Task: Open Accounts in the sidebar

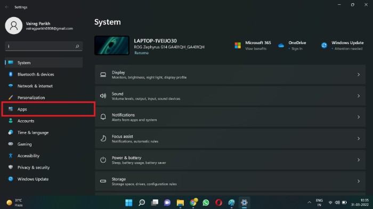Action: click(x=44, y=121)
